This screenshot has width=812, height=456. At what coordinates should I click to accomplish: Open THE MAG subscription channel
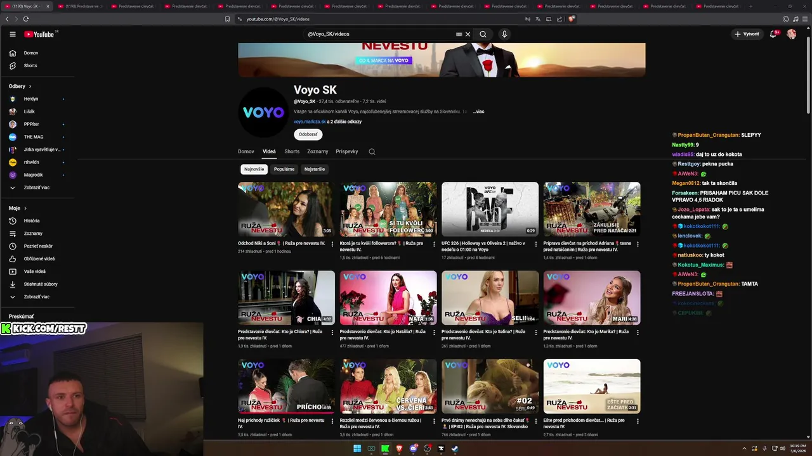pos(34,137)
